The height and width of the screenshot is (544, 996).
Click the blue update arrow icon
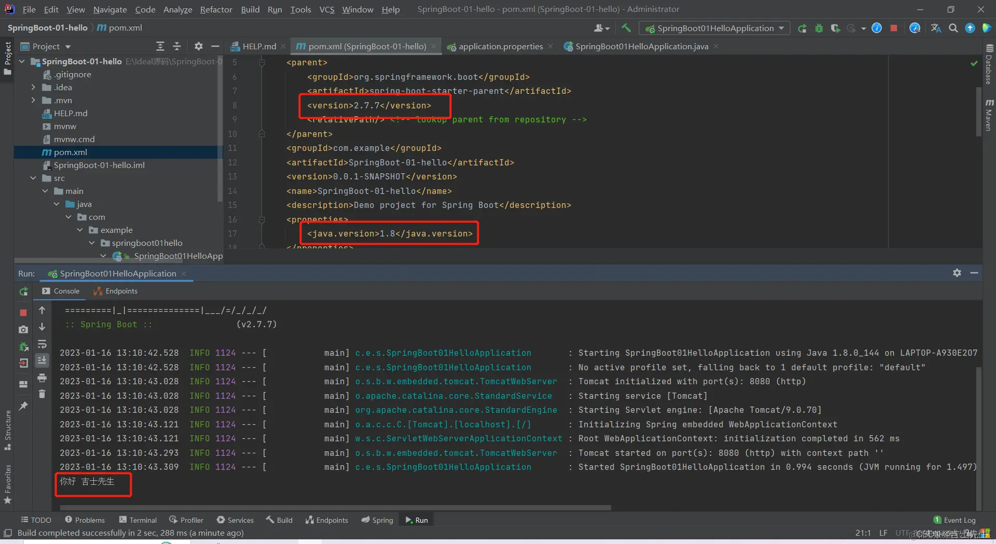tap(970, 28)
